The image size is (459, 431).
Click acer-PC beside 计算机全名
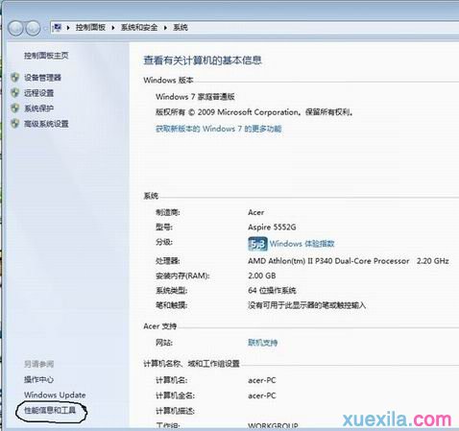click(262, 395)
